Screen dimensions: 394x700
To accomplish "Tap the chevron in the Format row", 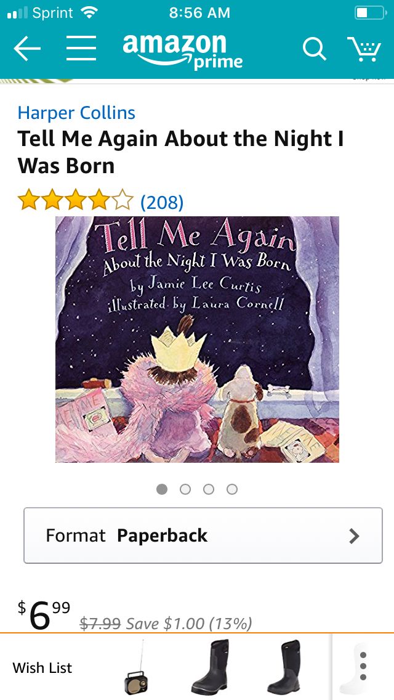I will click(x=354, y=535).
